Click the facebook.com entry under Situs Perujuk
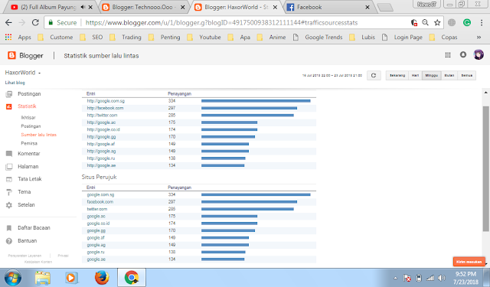Image resolution: width=490 pixels, height=287 pixels. 100,202
